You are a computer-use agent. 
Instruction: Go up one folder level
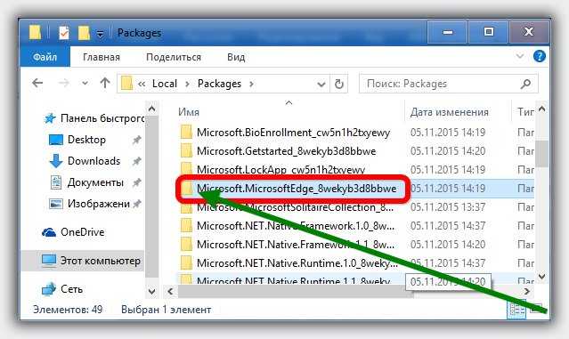pyautogui.click(x=105, y=83)
